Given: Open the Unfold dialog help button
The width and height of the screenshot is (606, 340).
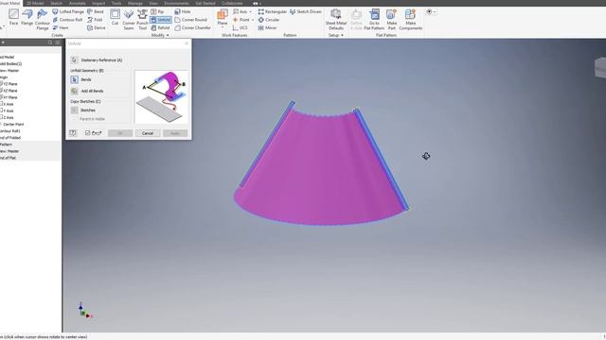Looking at the screenshot, I should tap(73, 133).
